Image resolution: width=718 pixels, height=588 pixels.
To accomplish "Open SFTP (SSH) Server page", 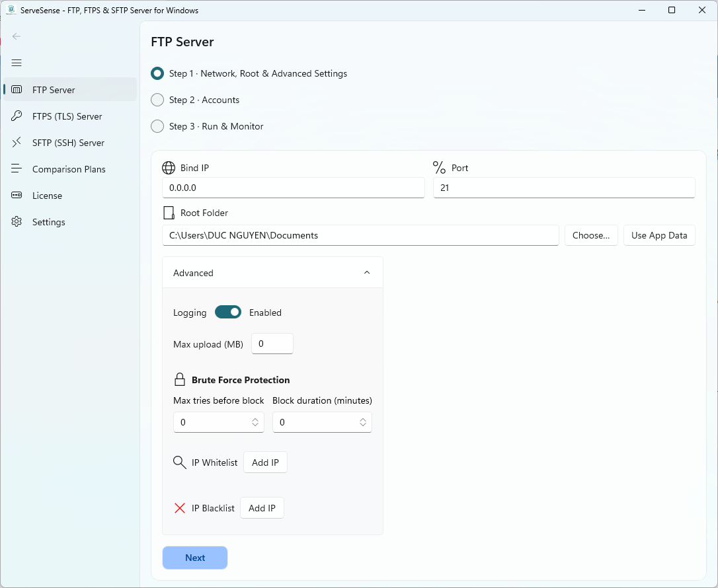I will point(70,143).
